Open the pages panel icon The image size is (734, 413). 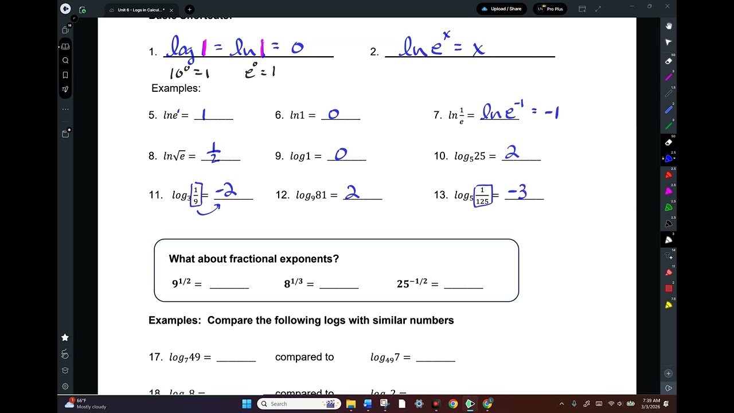coord(65,30)
